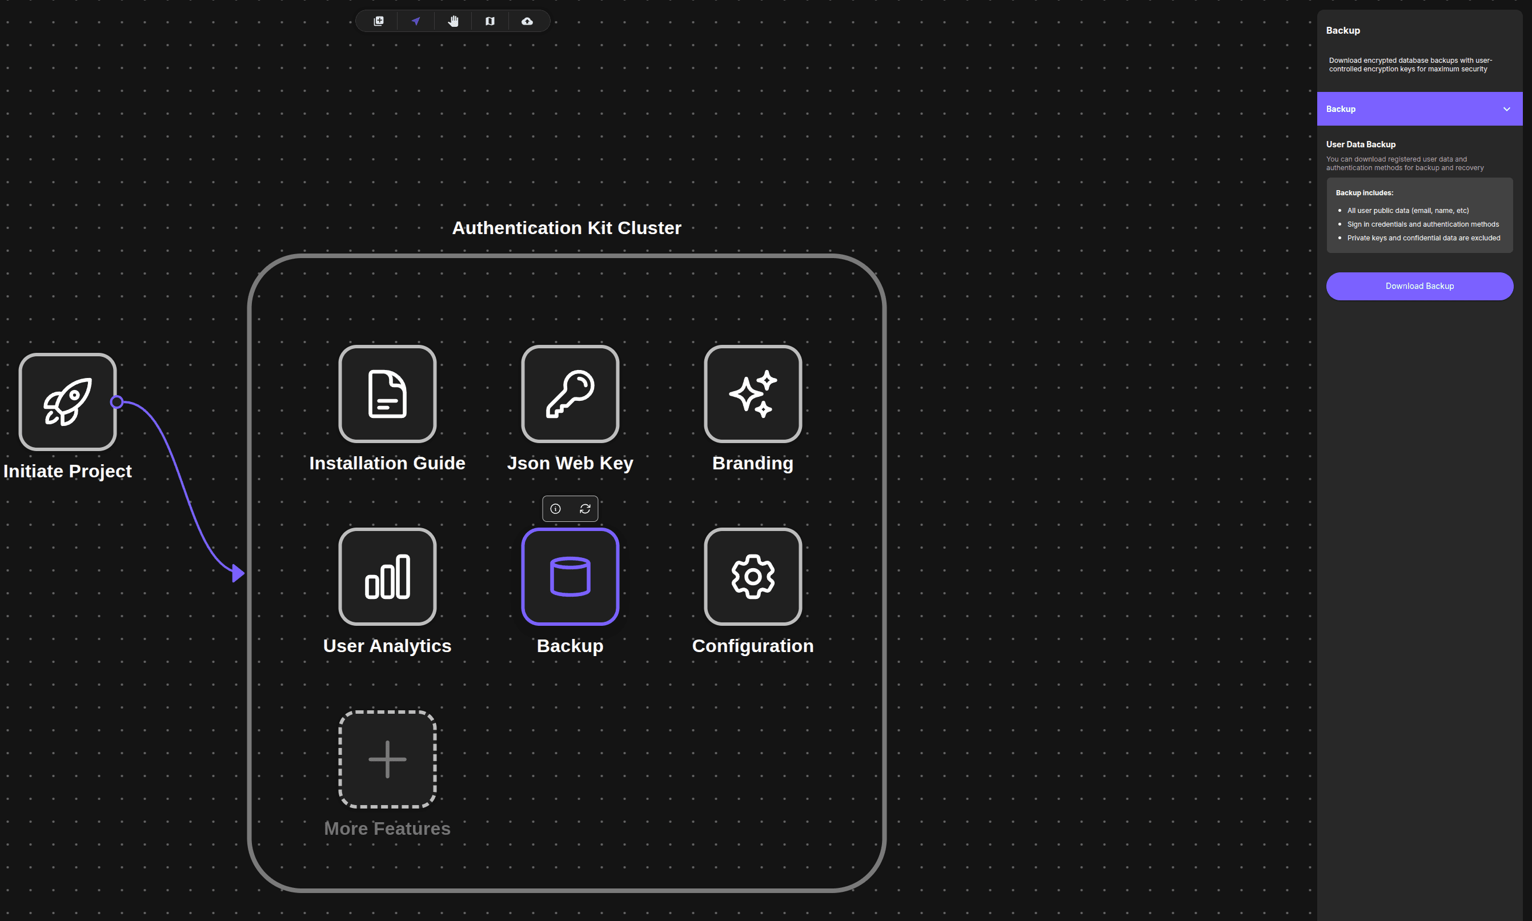Select the pointer cursor tool
The height and width of the screenshot is (921, 1532).
tap(416, 21)
